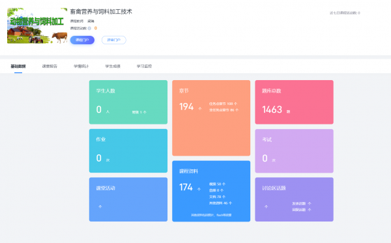This screenshot has width=391, height=243.
Task: Click the 174 course materials count
Action: point(186,187)
